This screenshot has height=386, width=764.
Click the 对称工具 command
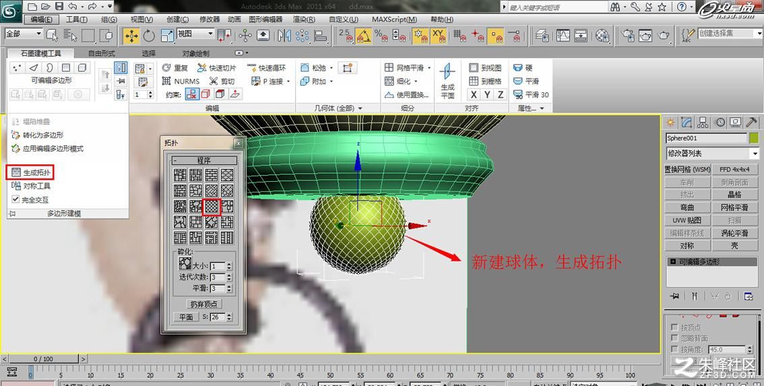(x=31, y=186)
